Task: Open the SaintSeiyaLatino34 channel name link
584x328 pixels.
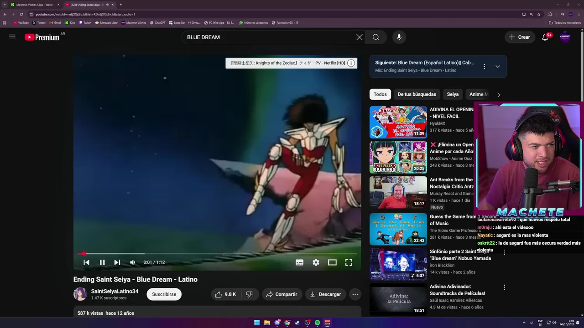Action: click(115, 292)
